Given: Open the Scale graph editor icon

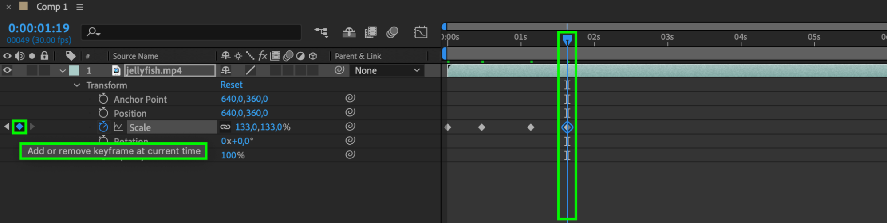Looking at the screenshot, I should (x=118, y=127).
